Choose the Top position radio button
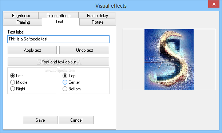Image resolution: width=222 pixels, height=133 pixels. tap(65, 75)
